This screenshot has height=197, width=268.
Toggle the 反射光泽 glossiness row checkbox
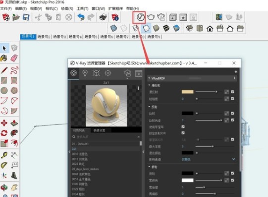click(x=232, y=120)
